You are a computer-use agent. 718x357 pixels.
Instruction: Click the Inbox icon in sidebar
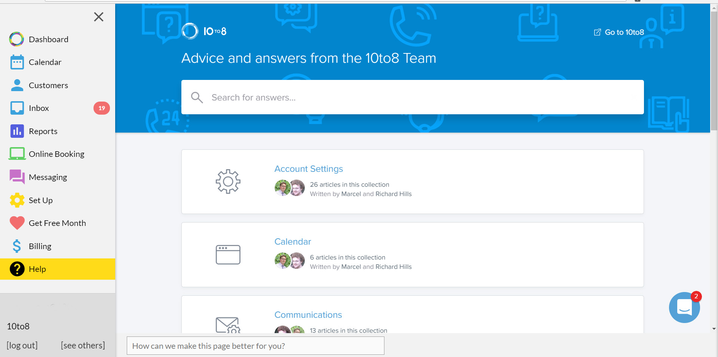point(17,108)
